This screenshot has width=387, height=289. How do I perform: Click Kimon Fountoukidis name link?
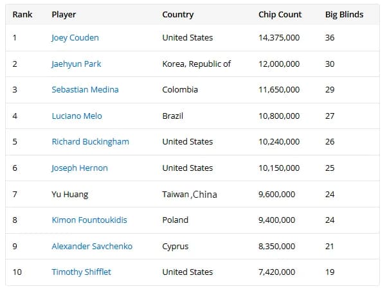89,220
